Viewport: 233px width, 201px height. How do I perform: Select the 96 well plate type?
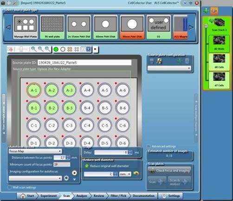[52, 27]
